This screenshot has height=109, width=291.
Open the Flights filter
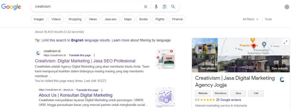pyautogui.click(x=160, y=19)
